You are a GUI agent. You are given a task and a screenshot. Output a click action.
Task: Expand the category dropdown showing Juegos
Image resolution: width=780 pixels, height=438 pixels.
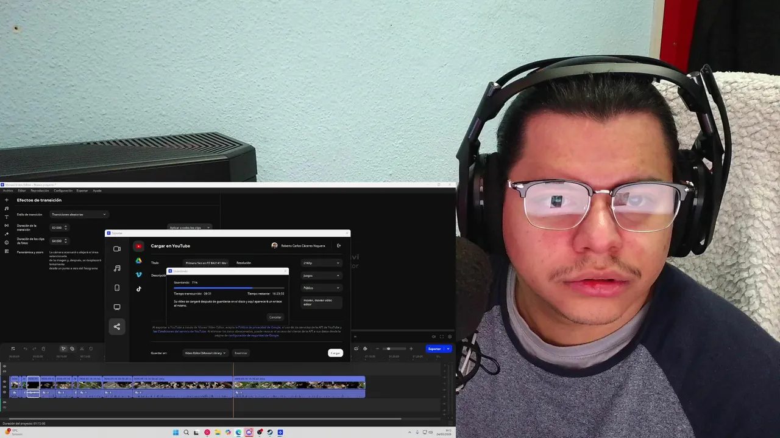tap(321, 276)
